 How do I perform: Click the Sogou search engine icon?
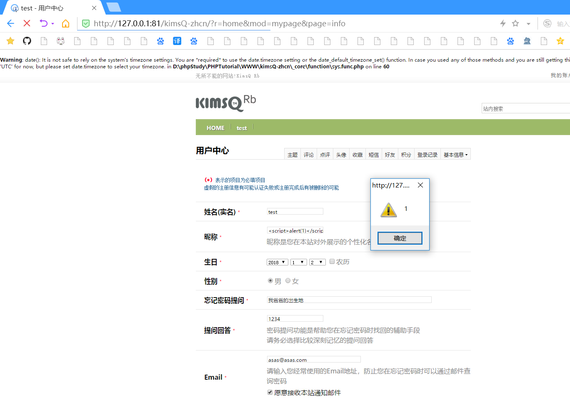(x=547, y=23)
